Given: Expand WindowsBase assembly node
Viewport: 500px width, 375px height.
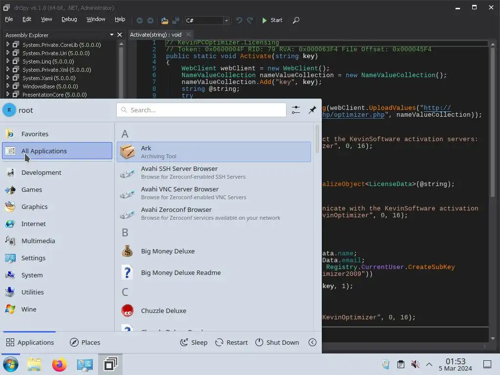Looking at the screenshot, I should click(8, 86).
